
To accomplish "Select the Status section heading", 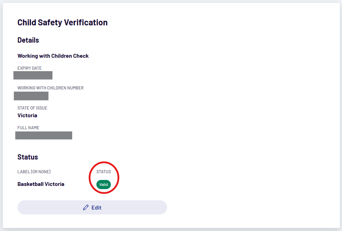I will [27, 157].
